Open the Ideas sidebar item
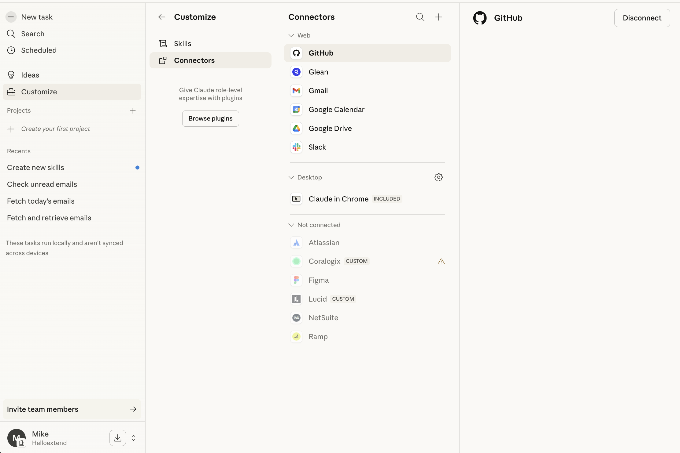Viewport: 680px width, 453px height. (x=72, y=75)
